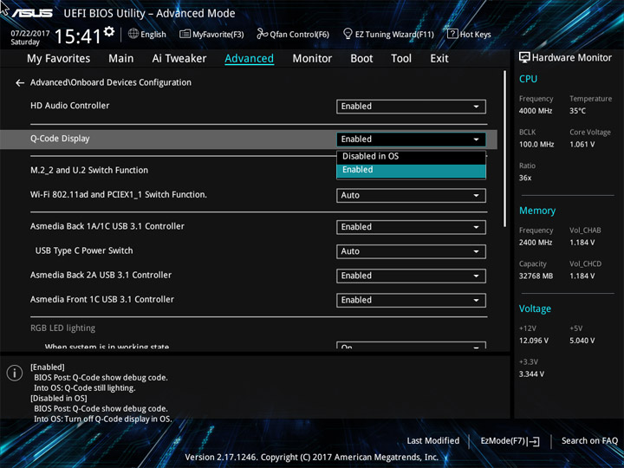Open the Boot tab

click(361, 59)
